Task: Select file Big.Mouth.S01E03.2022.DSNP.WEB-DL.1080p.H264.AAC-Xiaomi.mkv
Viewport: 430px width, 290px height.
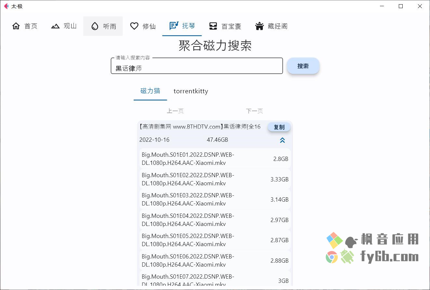Action: 215,199
